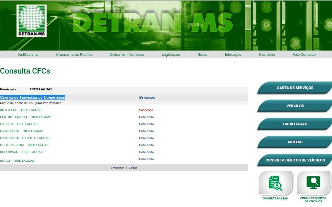Viewport: 332px width, 207px height.
Task: Click the Carta de Serviços button
Action: pyautogui.click(x=295, y=88)
